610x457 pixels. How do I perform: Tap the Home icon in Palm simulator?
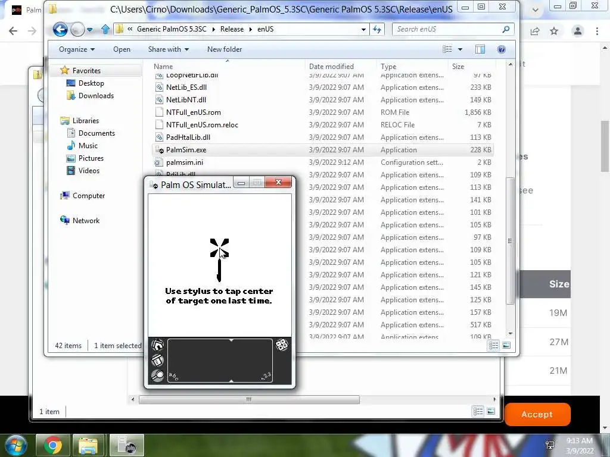pyautogui.click(x=157, y=345)
